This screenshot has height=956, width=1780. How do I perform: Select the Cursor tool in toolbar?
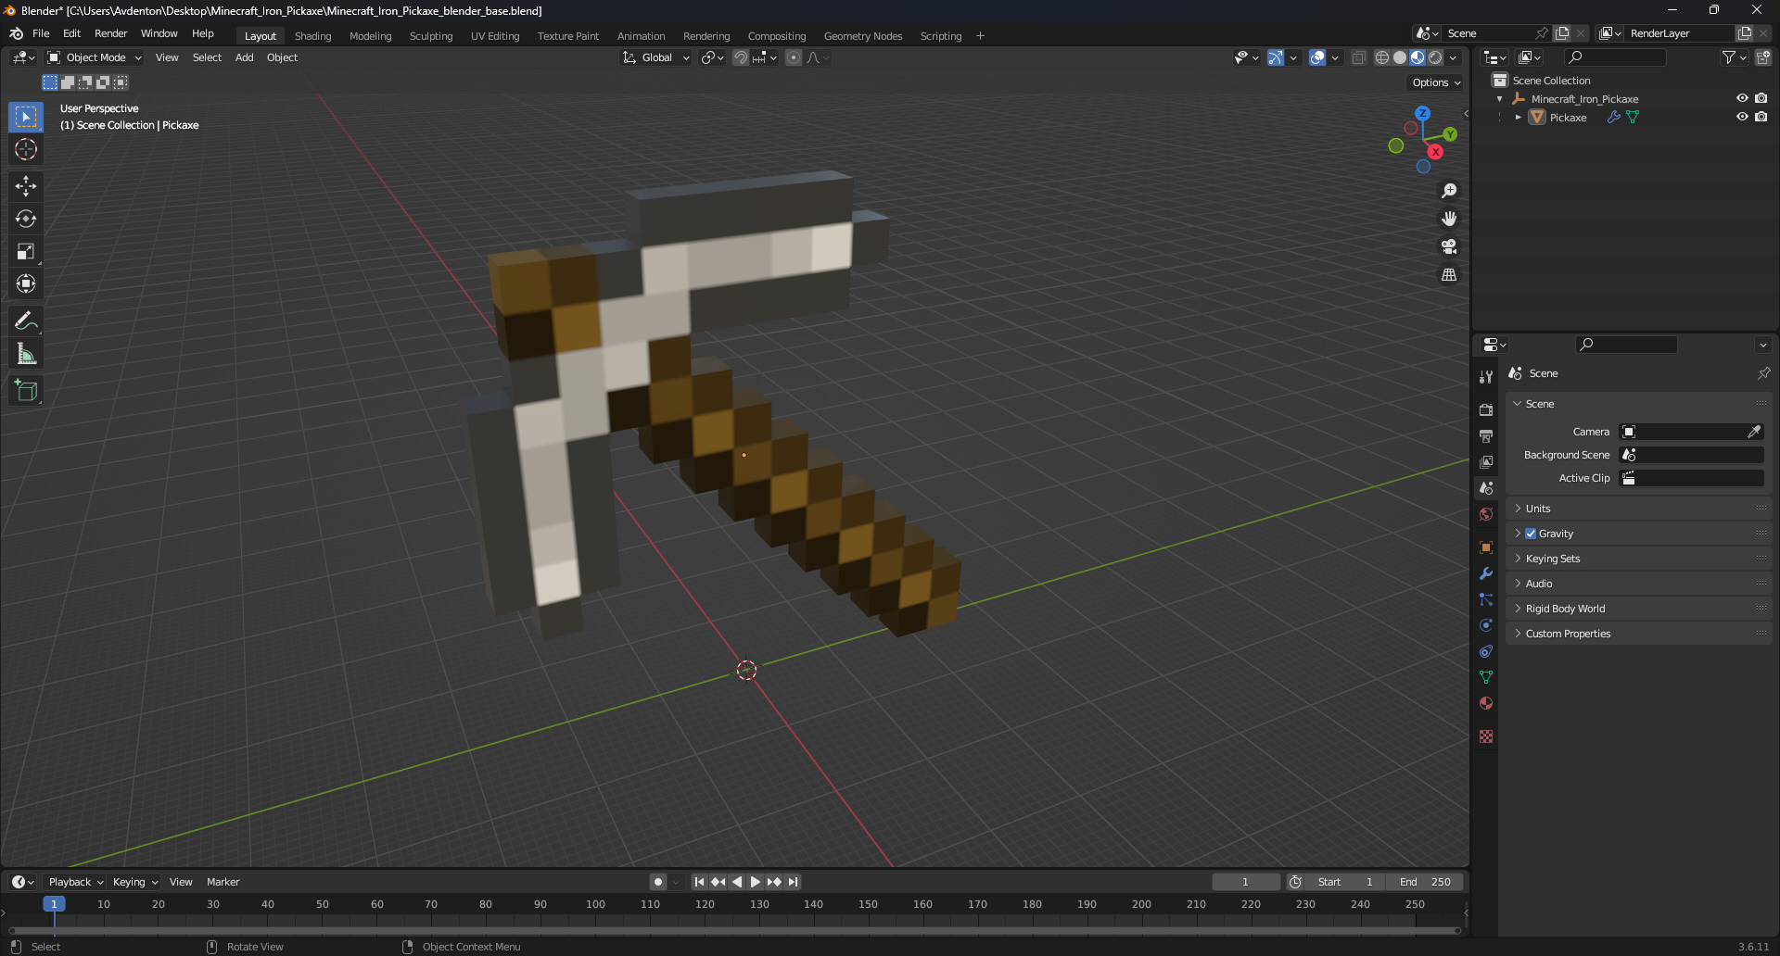tap(26, 149)
